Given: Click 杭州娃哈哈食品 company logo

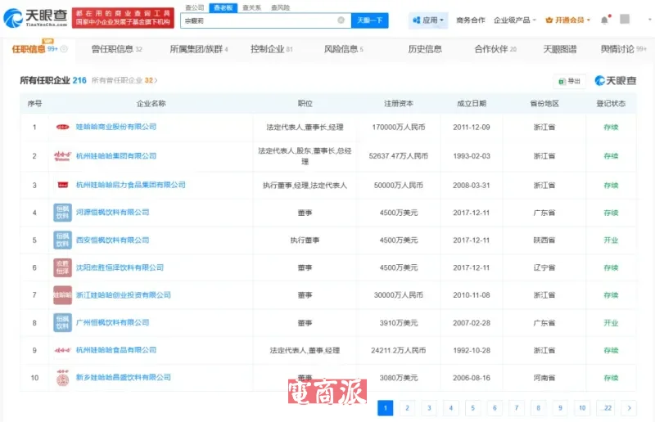Looking at the screenshot, I should [63, 350].
